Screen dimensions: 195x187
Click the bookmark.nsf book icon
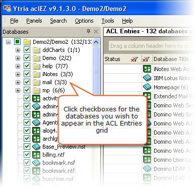(x=36, y=163)
